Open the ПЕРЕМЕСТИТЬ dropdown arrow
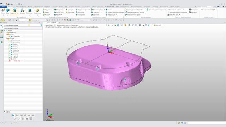This screenshot has height=127, width=226. [180, 15]
